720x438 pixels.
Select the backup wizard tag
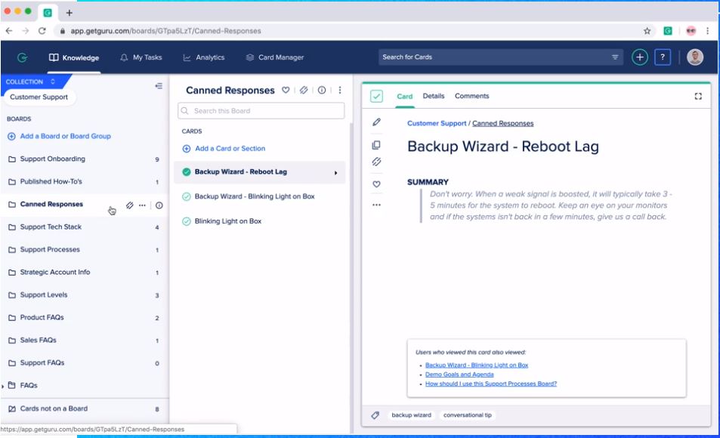pyautogui.click(x=412, y=415)
